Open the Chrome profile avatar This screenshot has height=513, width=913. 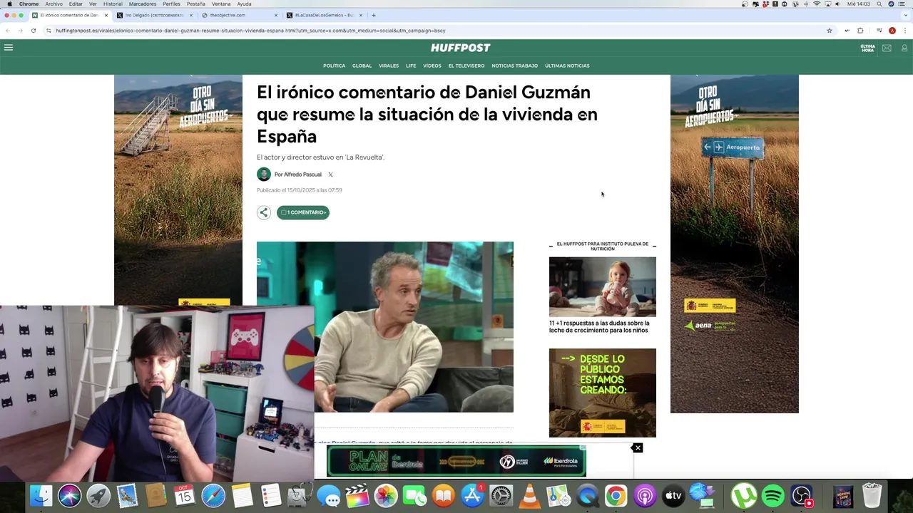892,31
